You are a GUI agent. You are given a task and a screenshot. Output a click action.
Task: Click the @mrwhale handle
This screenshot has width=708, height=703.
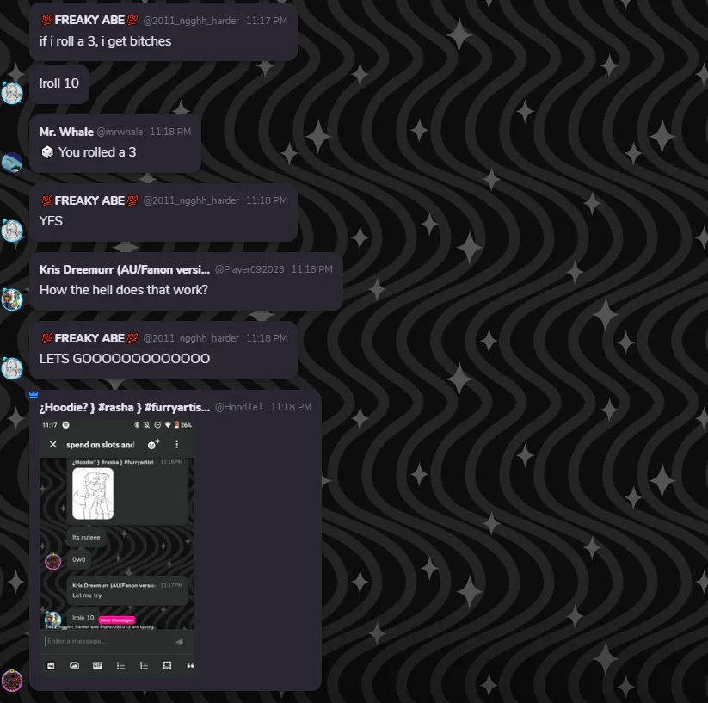[120, 132]
